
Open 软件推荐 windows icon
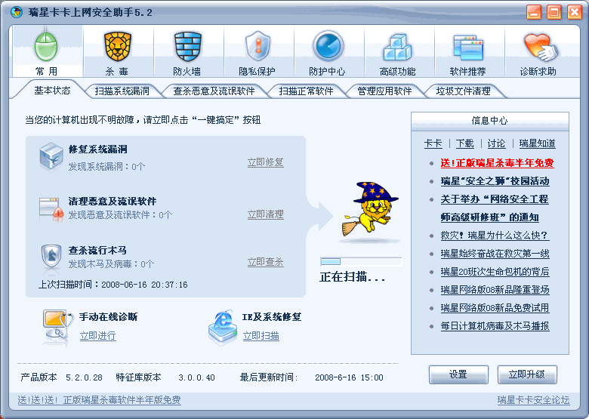click(x=468, y=48)
